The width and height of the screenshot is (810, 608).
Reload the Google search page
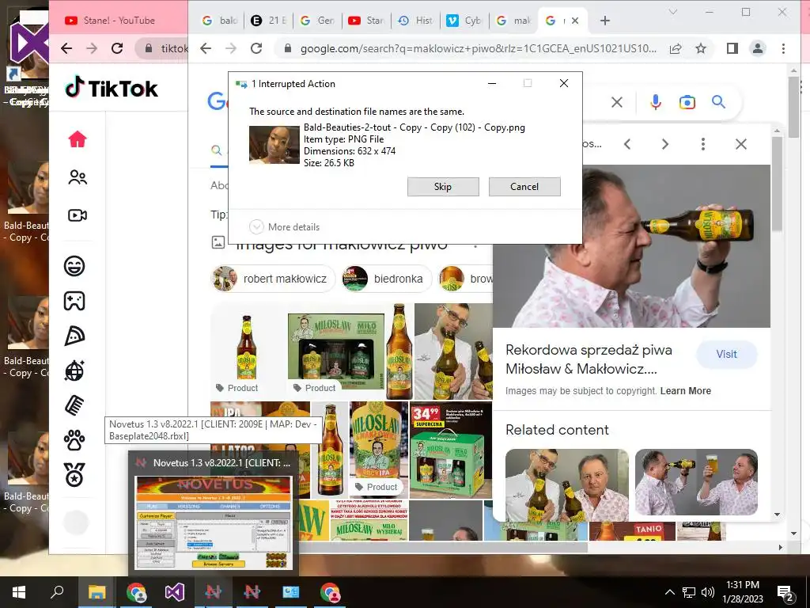[256, 48]
